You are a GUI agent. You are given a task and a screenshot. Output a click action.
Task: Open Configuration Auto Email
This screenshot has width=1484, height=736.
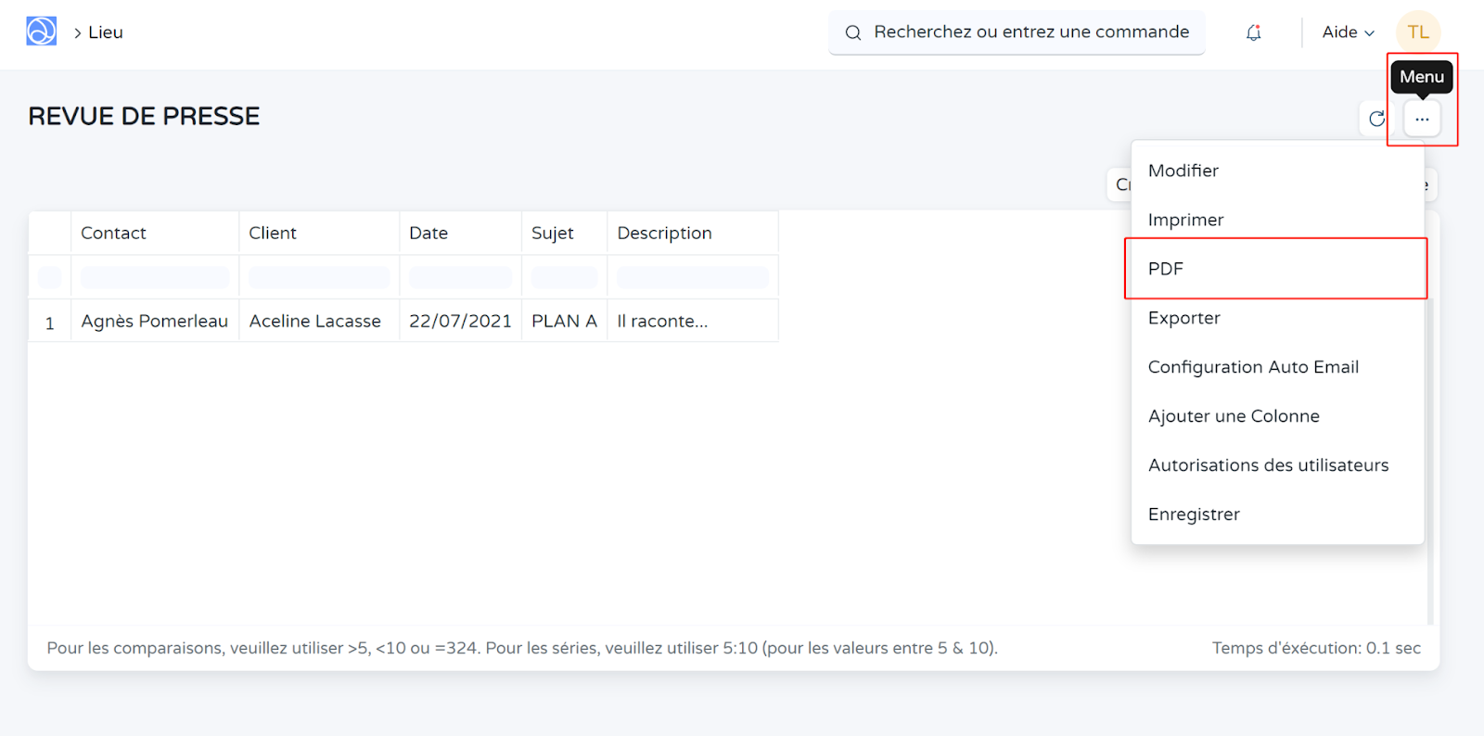coord(1253,367)
